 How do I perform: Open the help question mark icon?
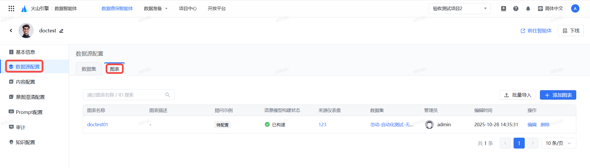[516, 9]
